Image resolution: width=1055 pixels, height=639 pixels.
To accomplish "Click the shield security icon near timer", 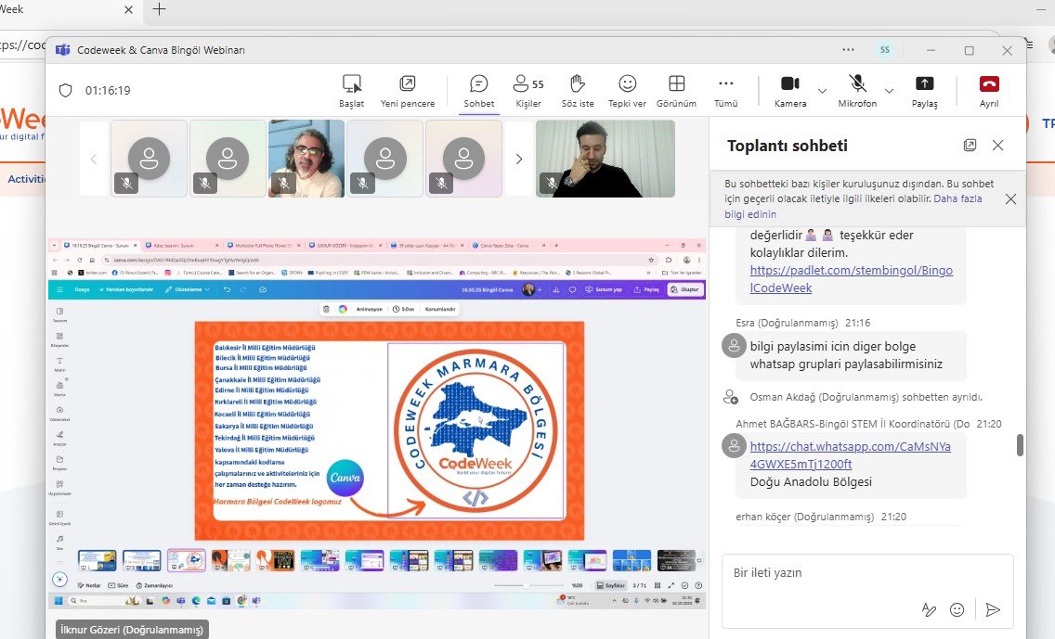I will (65, 90).
